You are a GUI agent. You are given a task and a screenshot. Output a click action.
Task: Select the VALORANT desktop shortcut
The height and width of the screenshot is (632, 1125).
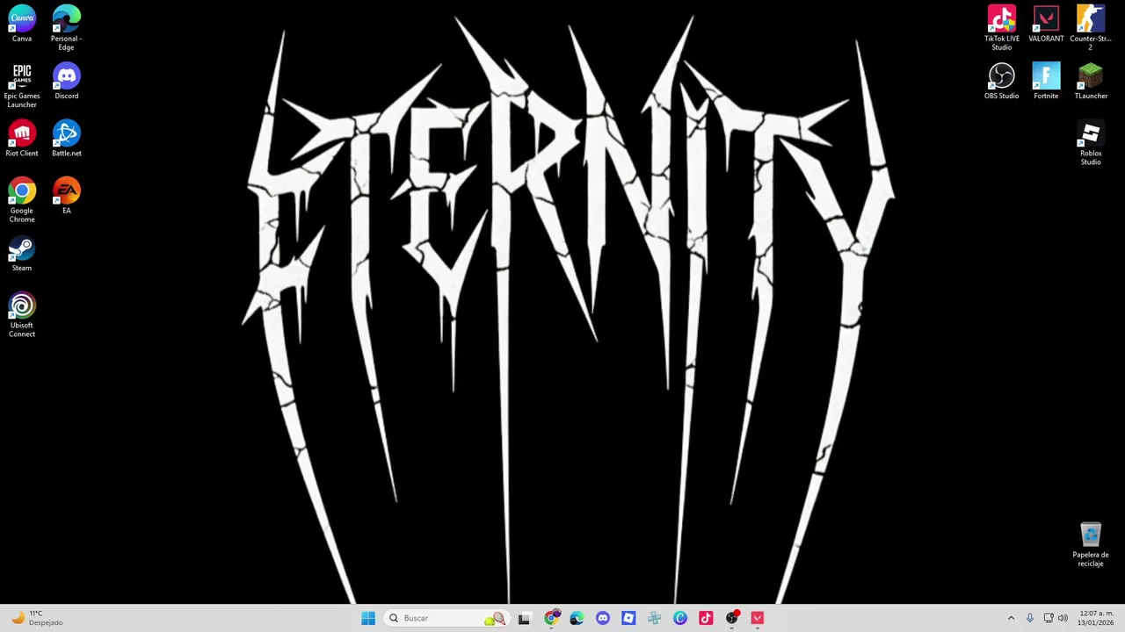pyautogui.click(x=1046, y=25)
